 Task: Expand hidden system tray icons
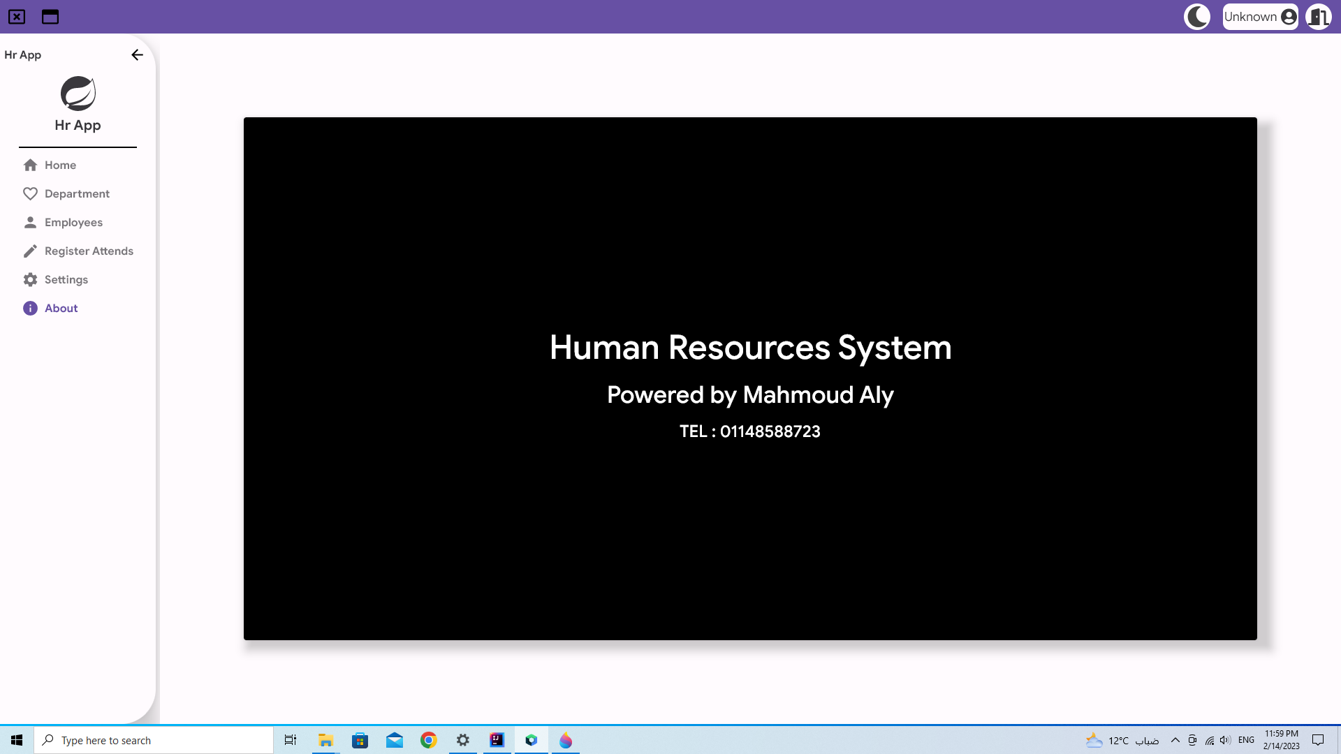[x=1175, y=740]
